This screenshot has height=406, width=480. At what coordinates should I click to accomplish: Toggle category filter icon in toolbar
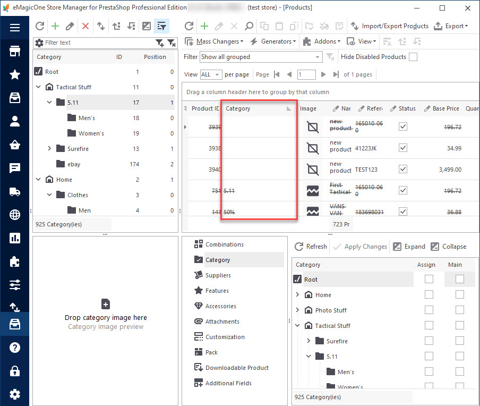point(161,26)
